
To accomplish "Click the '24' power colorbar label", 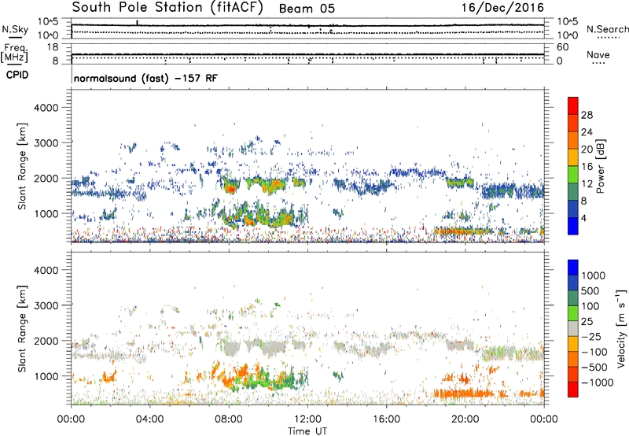I will 587,132.
